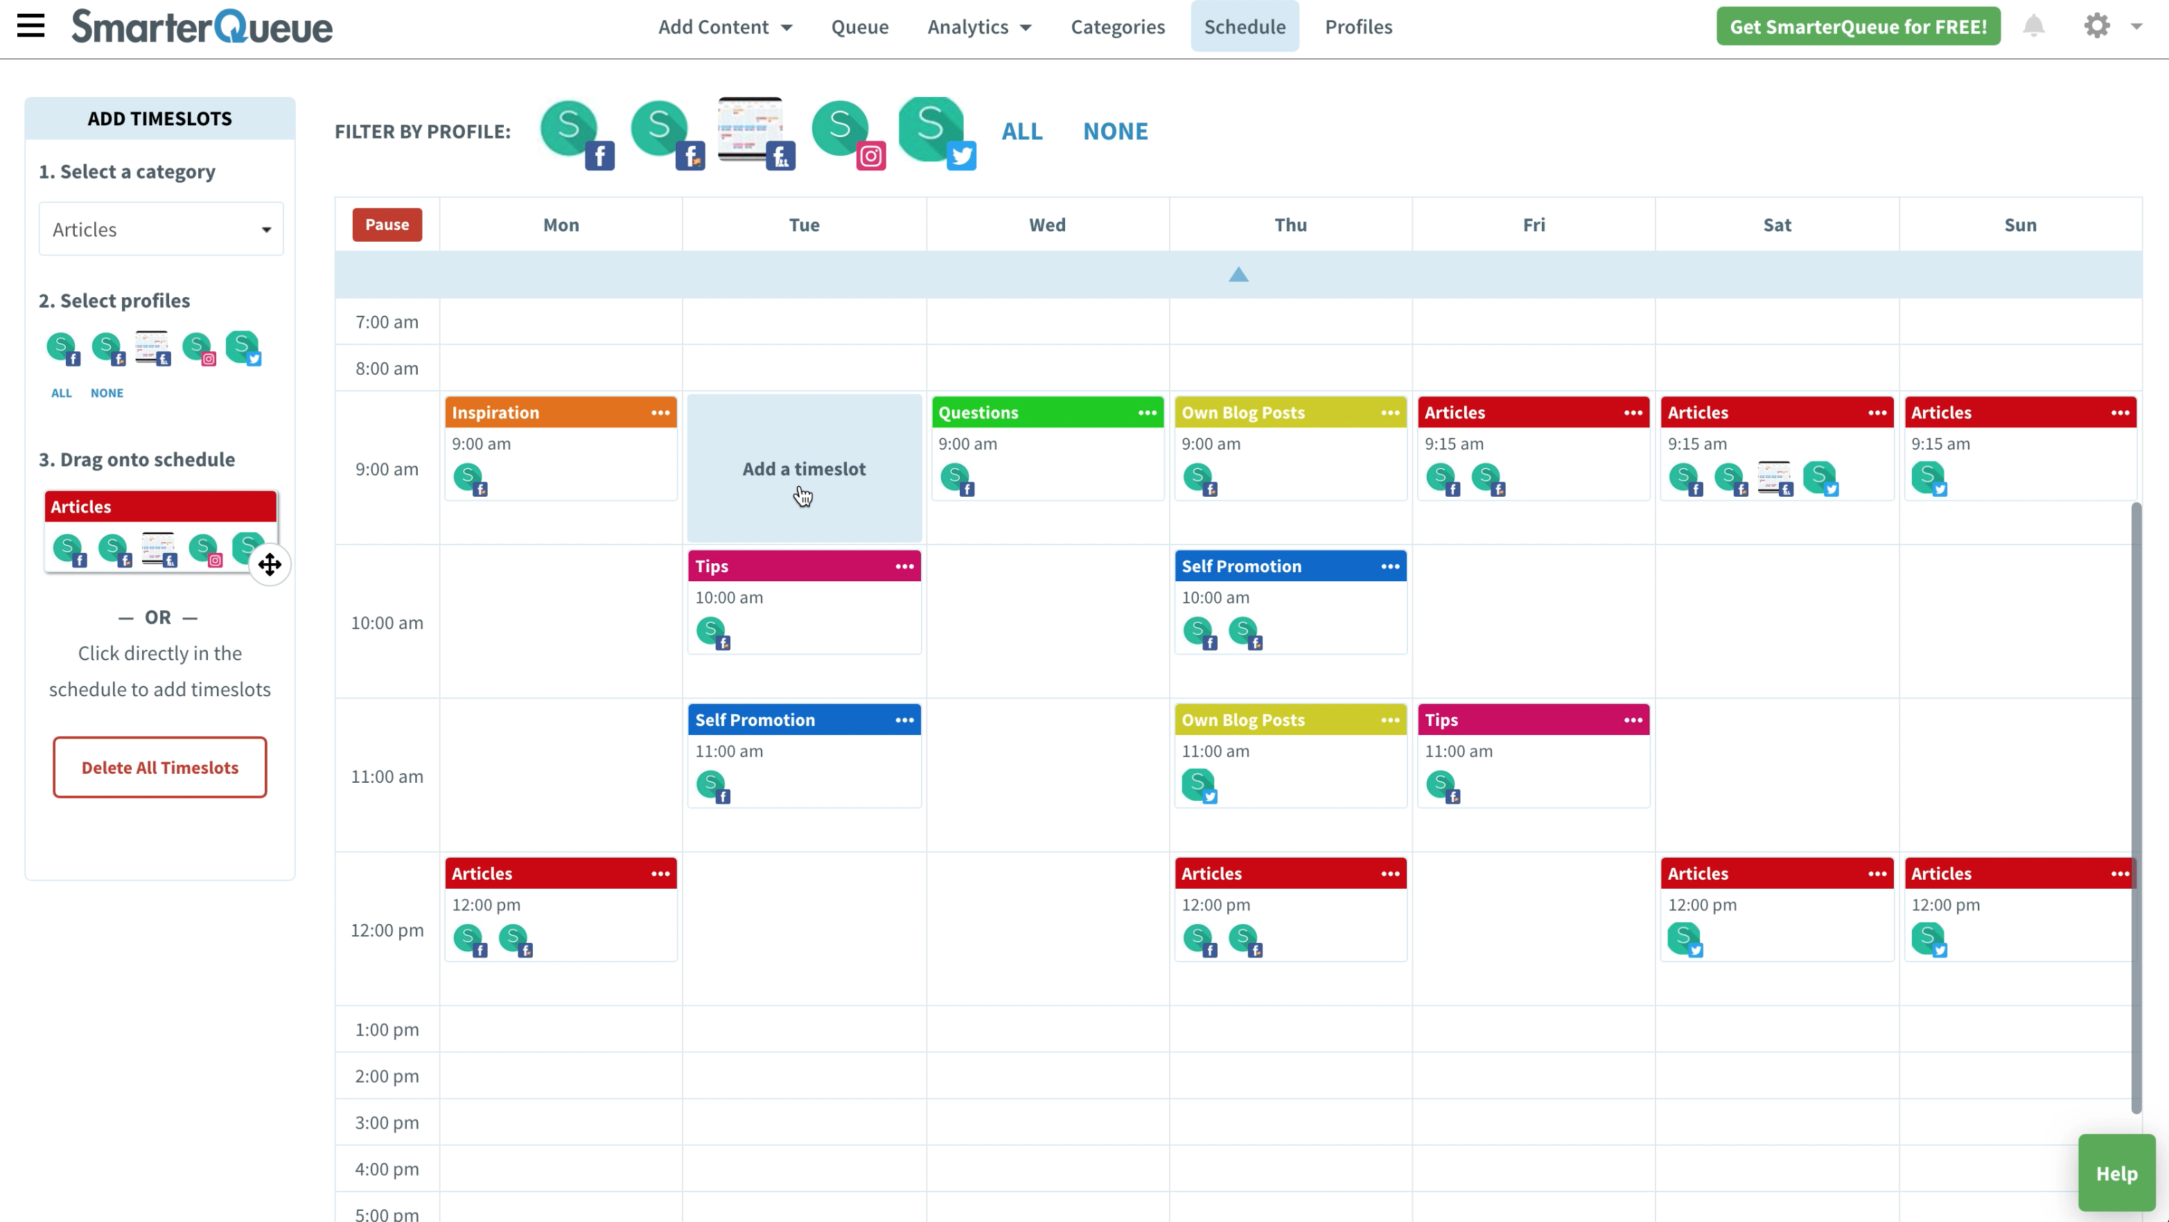The image size is (2169, 1222).
Task: Expand the settings caret arrow
Action: pyautogui.click(x=2137, y=27)
